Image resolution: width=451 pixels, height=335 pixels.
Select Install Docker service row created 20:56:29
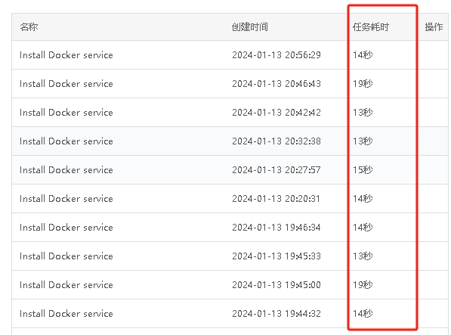[230, 54]
